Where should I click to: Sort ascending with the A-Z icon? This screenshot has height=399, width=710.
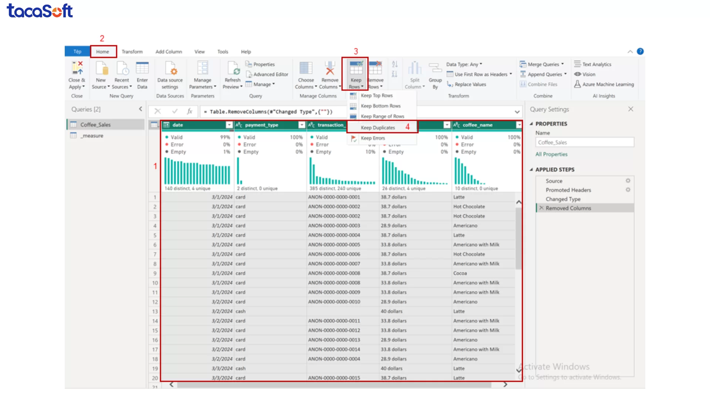(395, 64)
